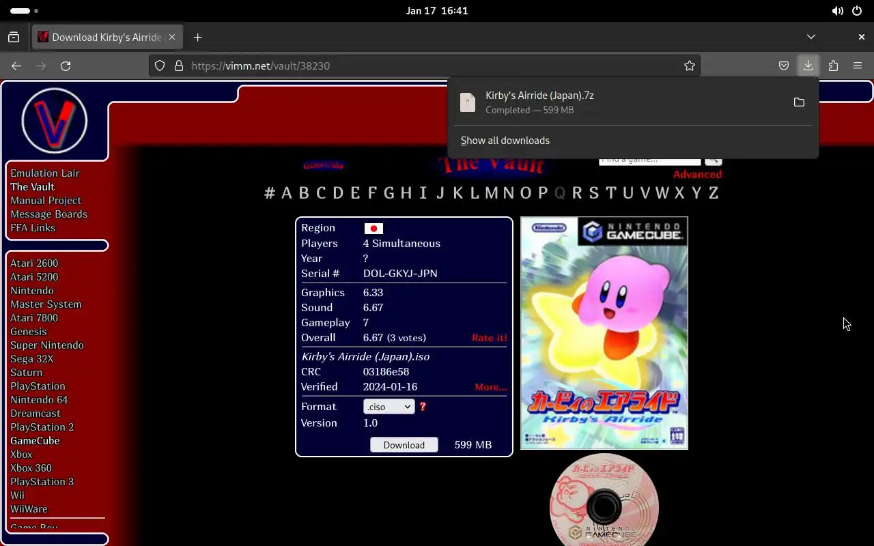874x546 pixels.
Task: Click the Rate it! link
Action: (x=490, y=338)
